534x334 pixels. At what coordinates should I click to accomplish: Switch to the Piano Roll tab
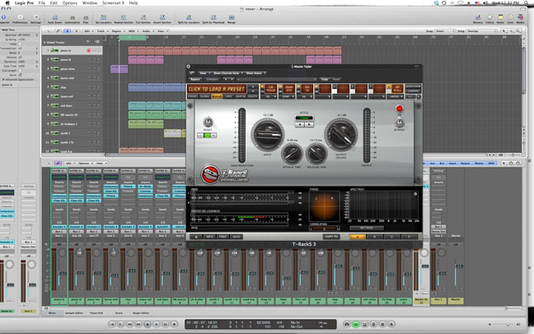[96, 313]
